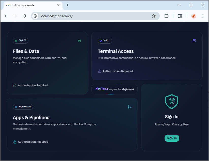Maximize the browser window
Viewport: 209px width, 161px height.
coord(191,5)
